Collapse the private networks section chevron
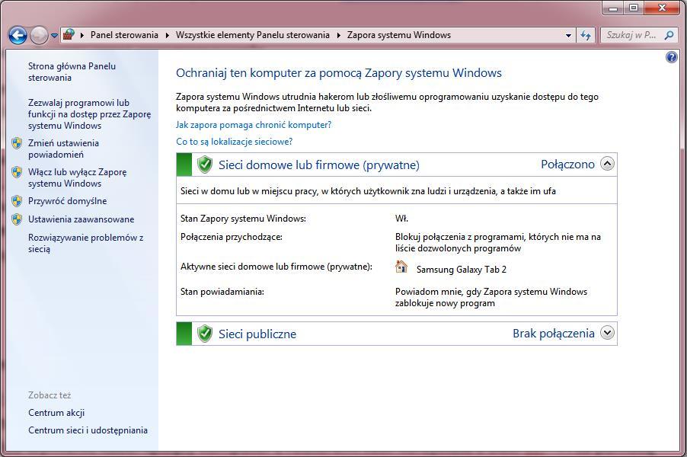Viewport: 687px width, 457px height. (607, 164)
